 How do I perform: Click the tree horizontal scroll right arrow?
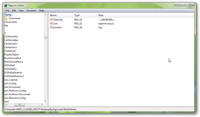[42, 105]
